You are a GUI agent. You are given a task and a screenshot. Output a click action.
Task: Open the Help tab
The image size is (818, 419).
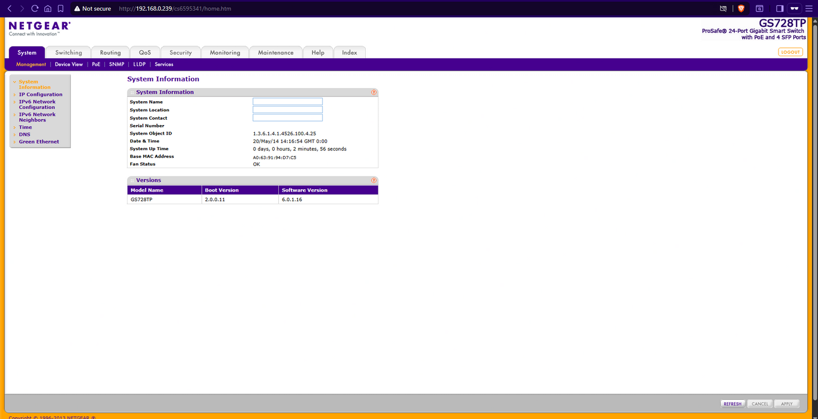(318, 53)
